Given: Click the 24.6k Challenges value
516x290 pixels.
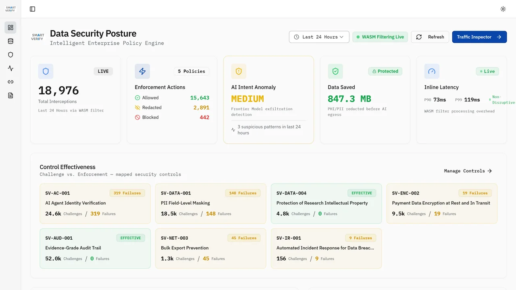Looking at the screenshot, I should (53, 214).
